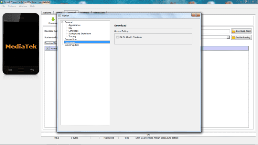The width and height of the screenshot is (258, 145).
Task: Click the folder icon on Download Agent
Action: pyautogui.click(x=234, y=31)
